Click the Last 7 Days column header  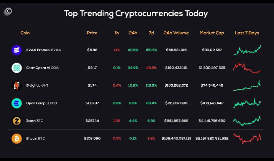pos(247,33)
